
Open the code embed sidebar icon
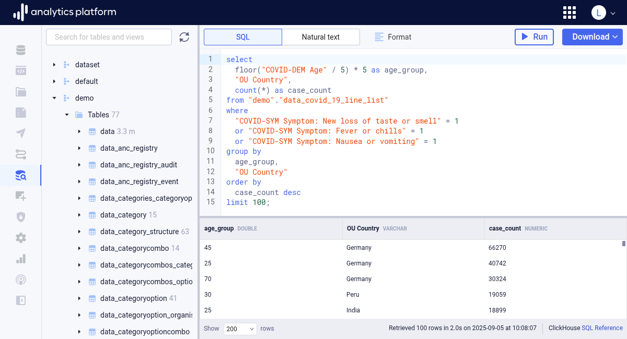(21, 71)
